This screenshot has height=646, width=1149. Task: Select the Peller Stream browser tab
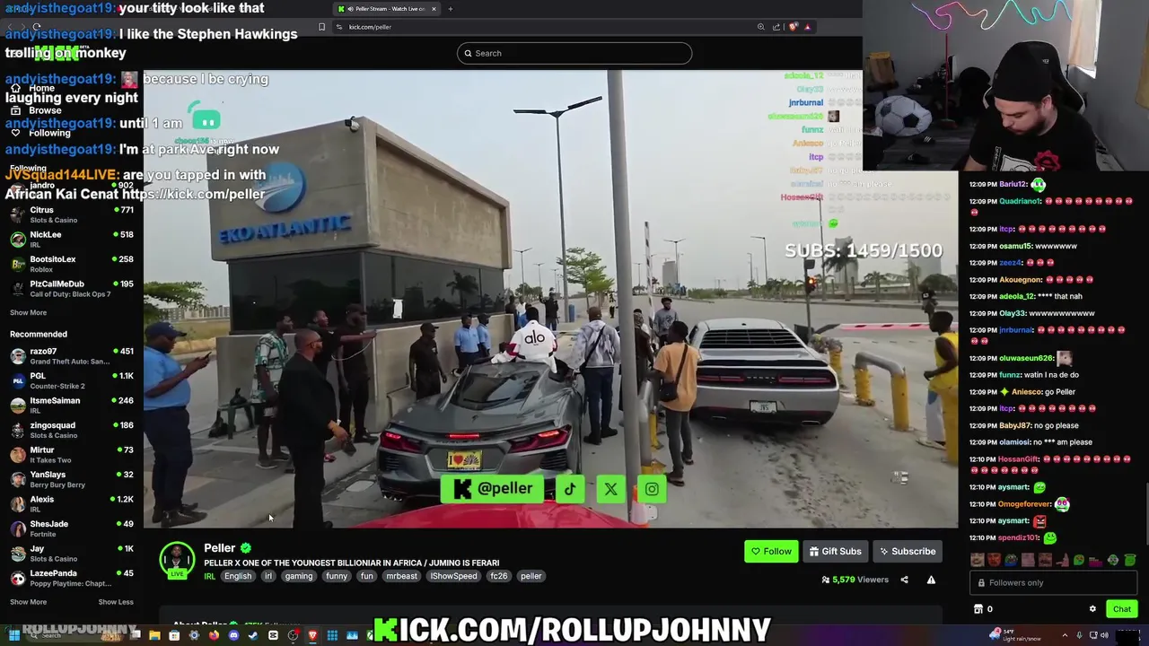tap(386, 9)
